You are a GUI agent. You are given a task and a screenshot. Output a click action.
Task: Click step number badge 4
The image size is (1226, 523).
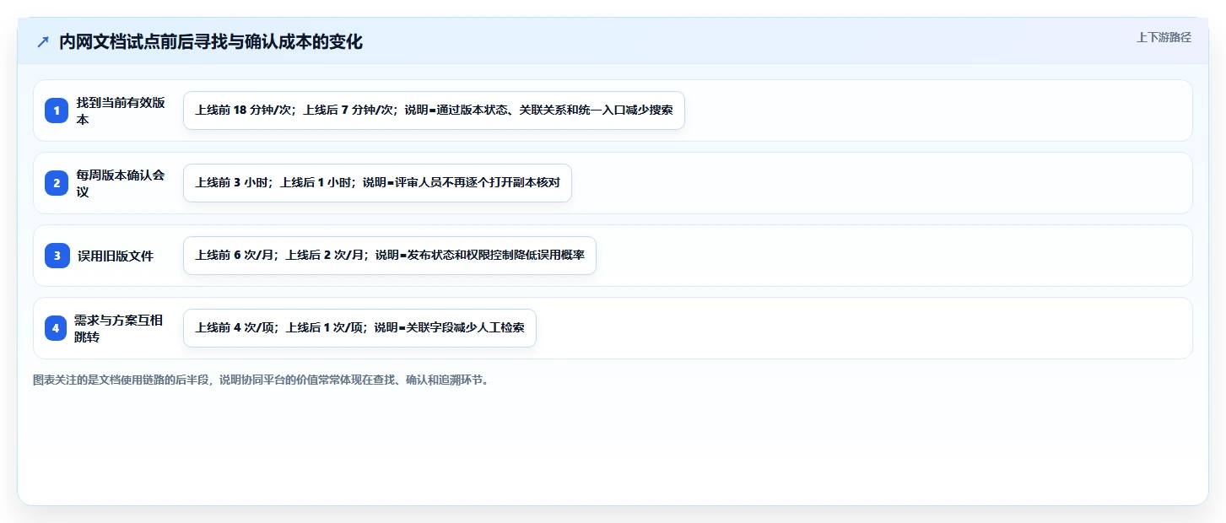coord(56,328)
